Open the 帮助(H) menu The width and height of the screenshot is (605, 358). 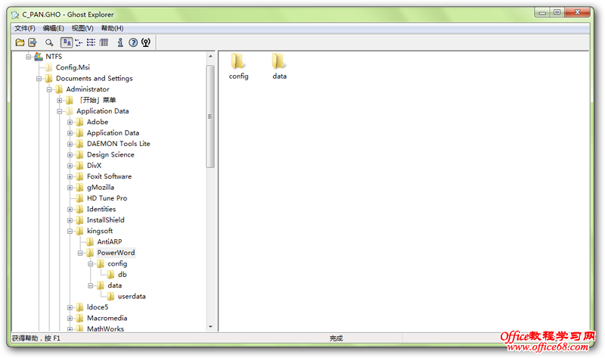point(112,28)
